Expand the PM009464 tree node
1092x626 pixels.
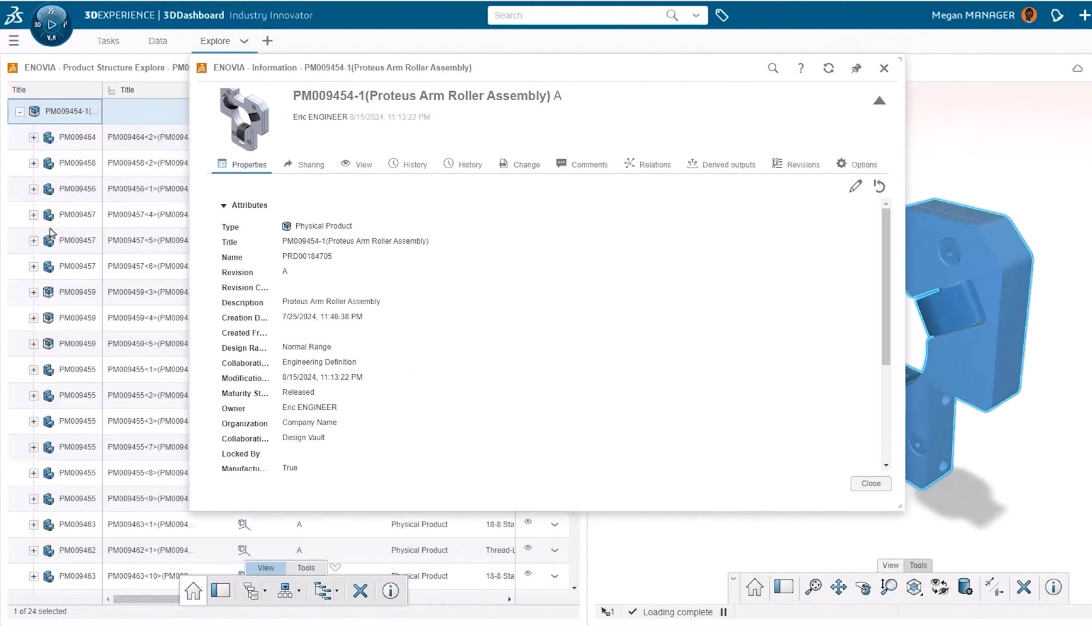[x=33, y=137]
